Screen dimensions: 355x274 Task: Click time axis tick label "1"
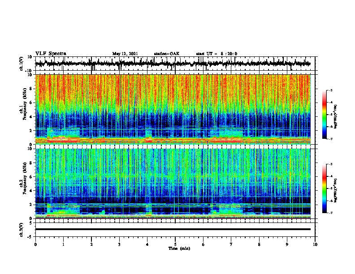click(x=63, y=244)
